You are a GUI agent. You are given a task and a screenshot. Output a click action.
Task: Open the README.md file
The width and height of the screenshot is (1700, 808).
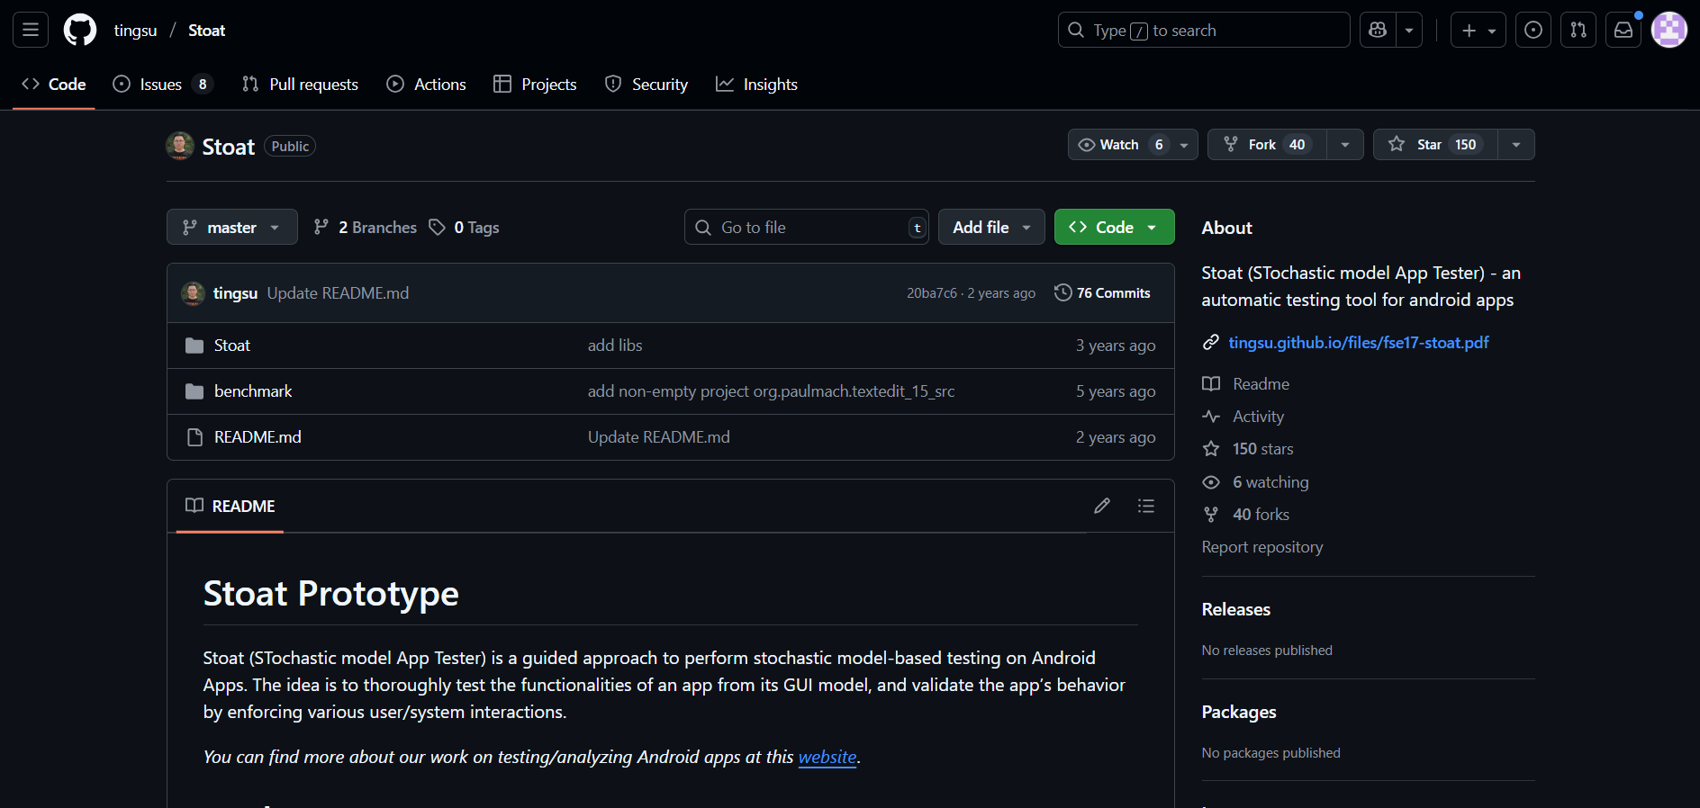click(x=258, y=437)
